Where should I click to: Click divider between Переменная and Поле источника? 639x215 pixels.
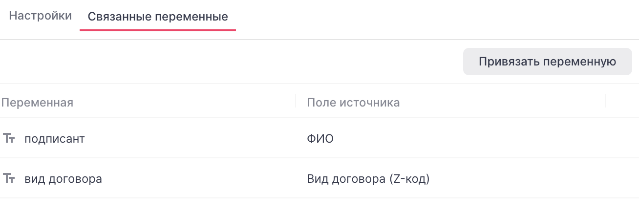(x=296, y=101)
